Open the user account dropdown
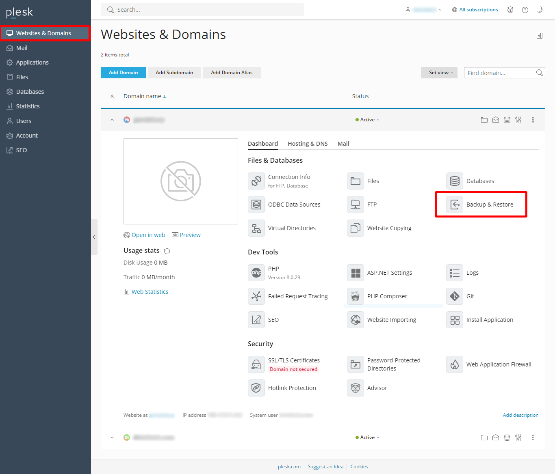555x474 pixels. click(x=423, y=10)
